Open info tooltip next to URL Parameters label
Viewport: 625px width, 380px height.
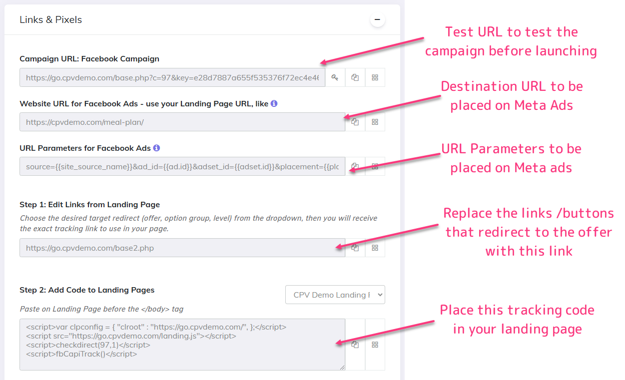pyautogui.click(x=156, y=148)
